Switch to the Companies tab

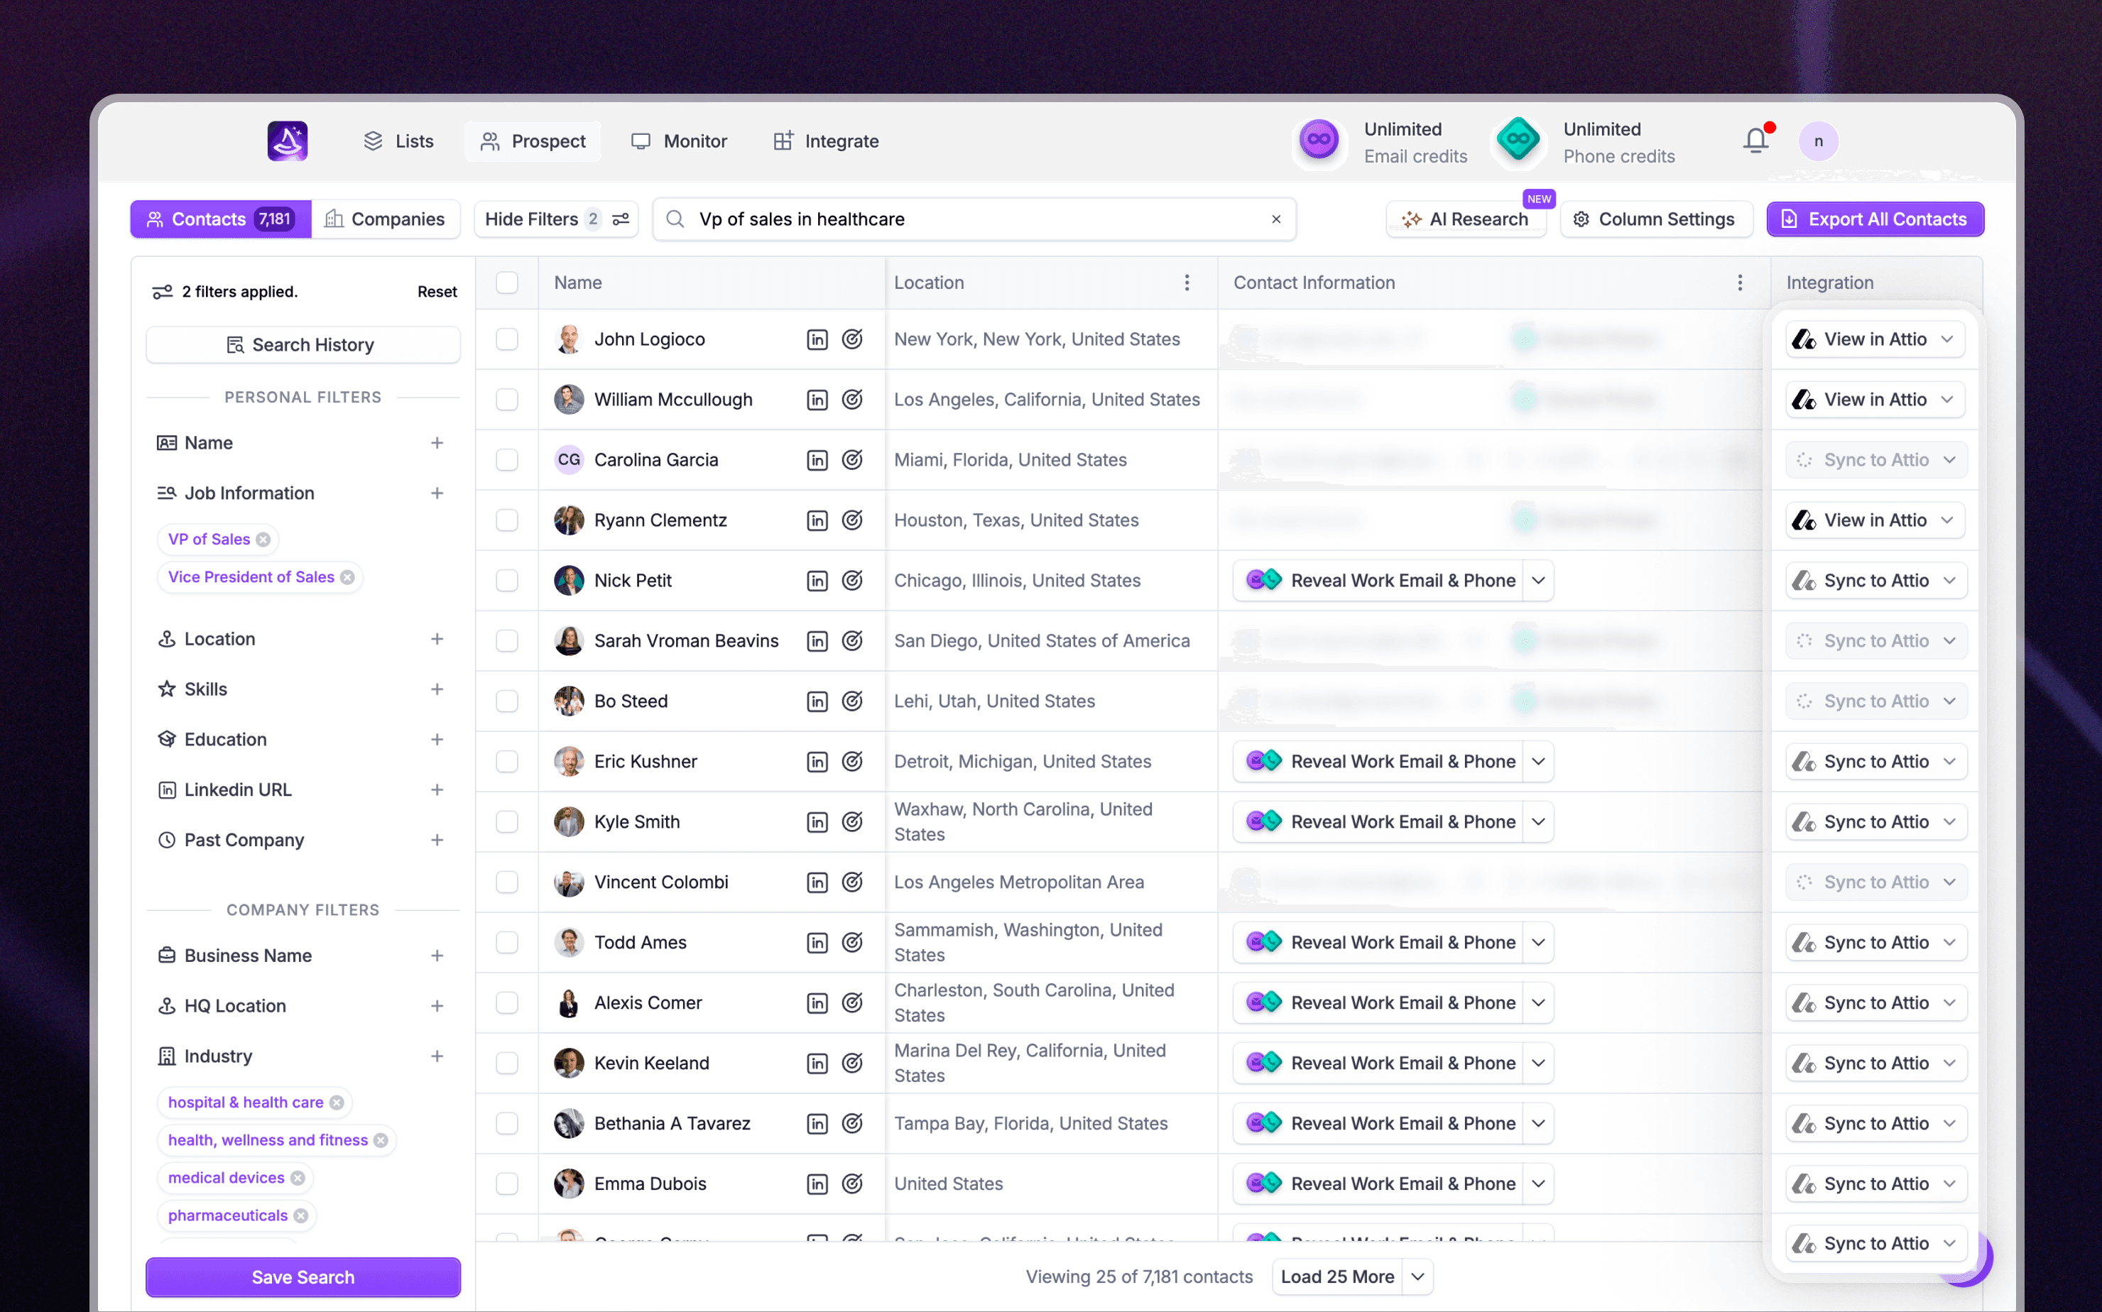[x=386, y=219]
